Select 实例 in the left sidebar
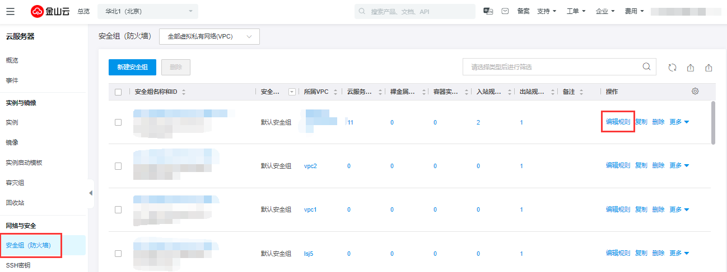The image size is (727, 272). 12,122
